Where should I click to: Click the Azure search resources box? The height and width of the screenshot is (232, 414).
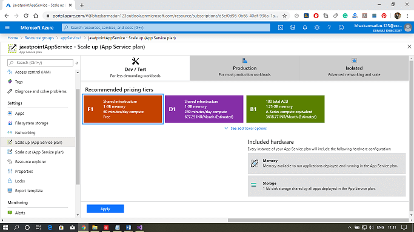pyautogui.click(x=166, y=28)
